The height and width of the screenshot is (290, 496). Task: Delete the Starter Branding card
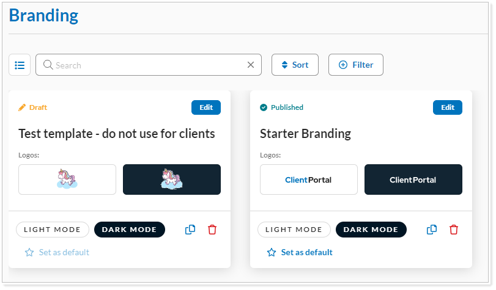(454, 230)
